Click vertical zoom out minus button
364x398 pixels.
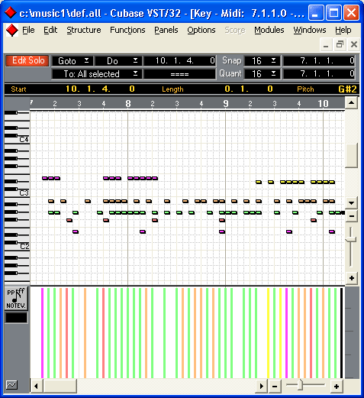(x=352, y=216)
